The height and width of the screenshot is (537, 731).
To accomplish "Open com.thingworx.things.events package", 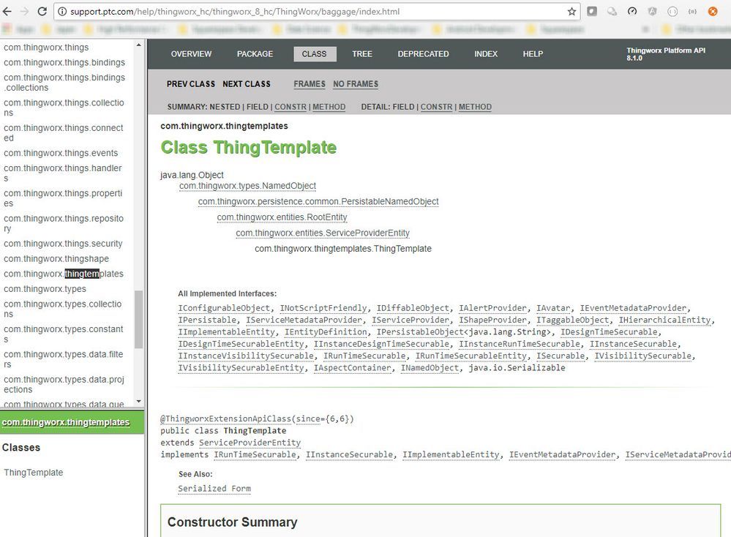I will tap(61, 153).
